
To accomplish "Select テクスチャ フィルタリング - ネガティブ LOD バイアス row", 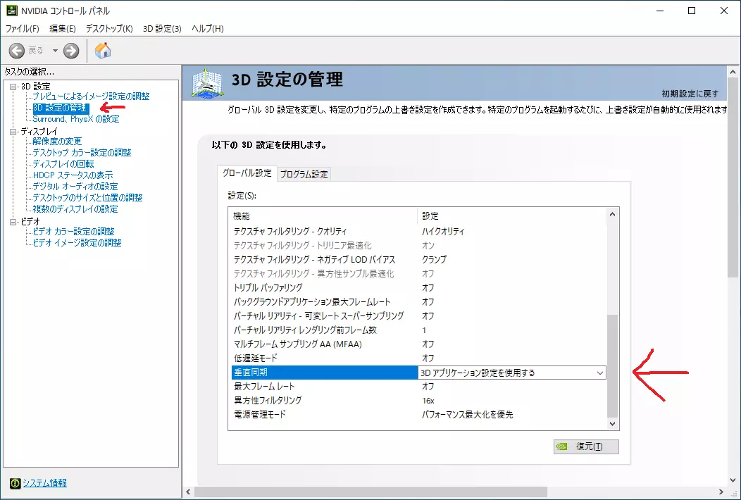I will [x=418, y=259].
